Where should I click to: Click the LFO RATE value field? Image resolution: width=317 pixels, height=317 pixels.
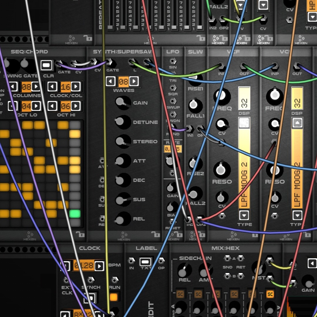point(173,149)
